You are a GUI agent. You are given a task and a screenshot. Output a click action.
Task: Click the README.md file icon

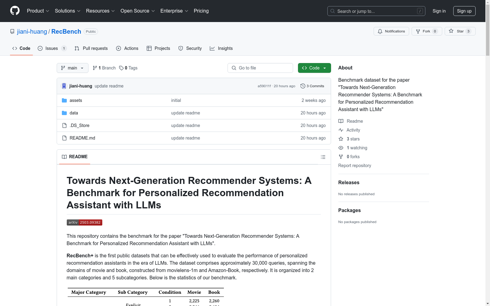[64, 138]
